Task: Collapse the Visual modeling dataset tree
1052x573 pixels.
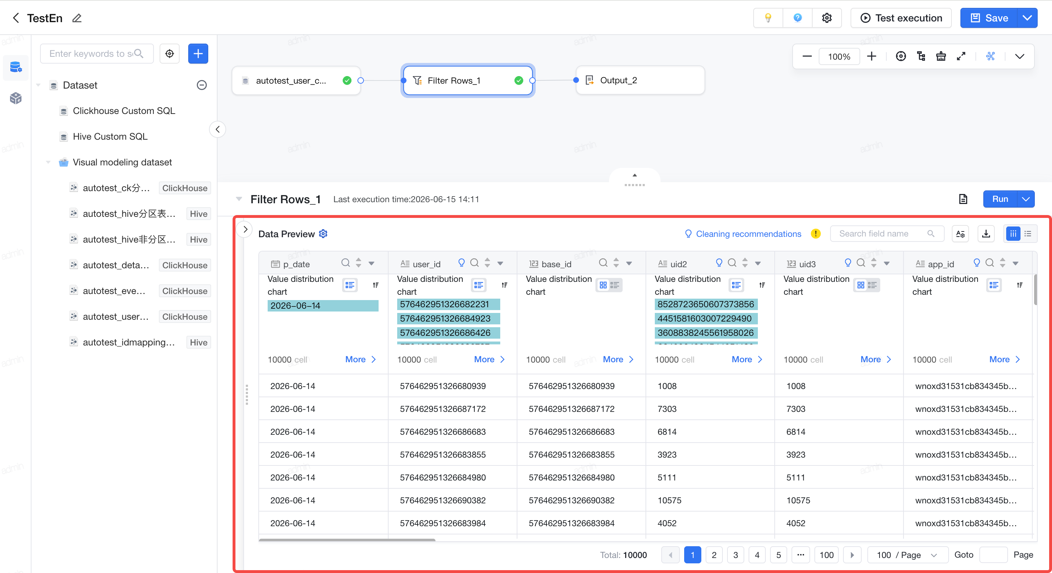Action: coord(48,162)
